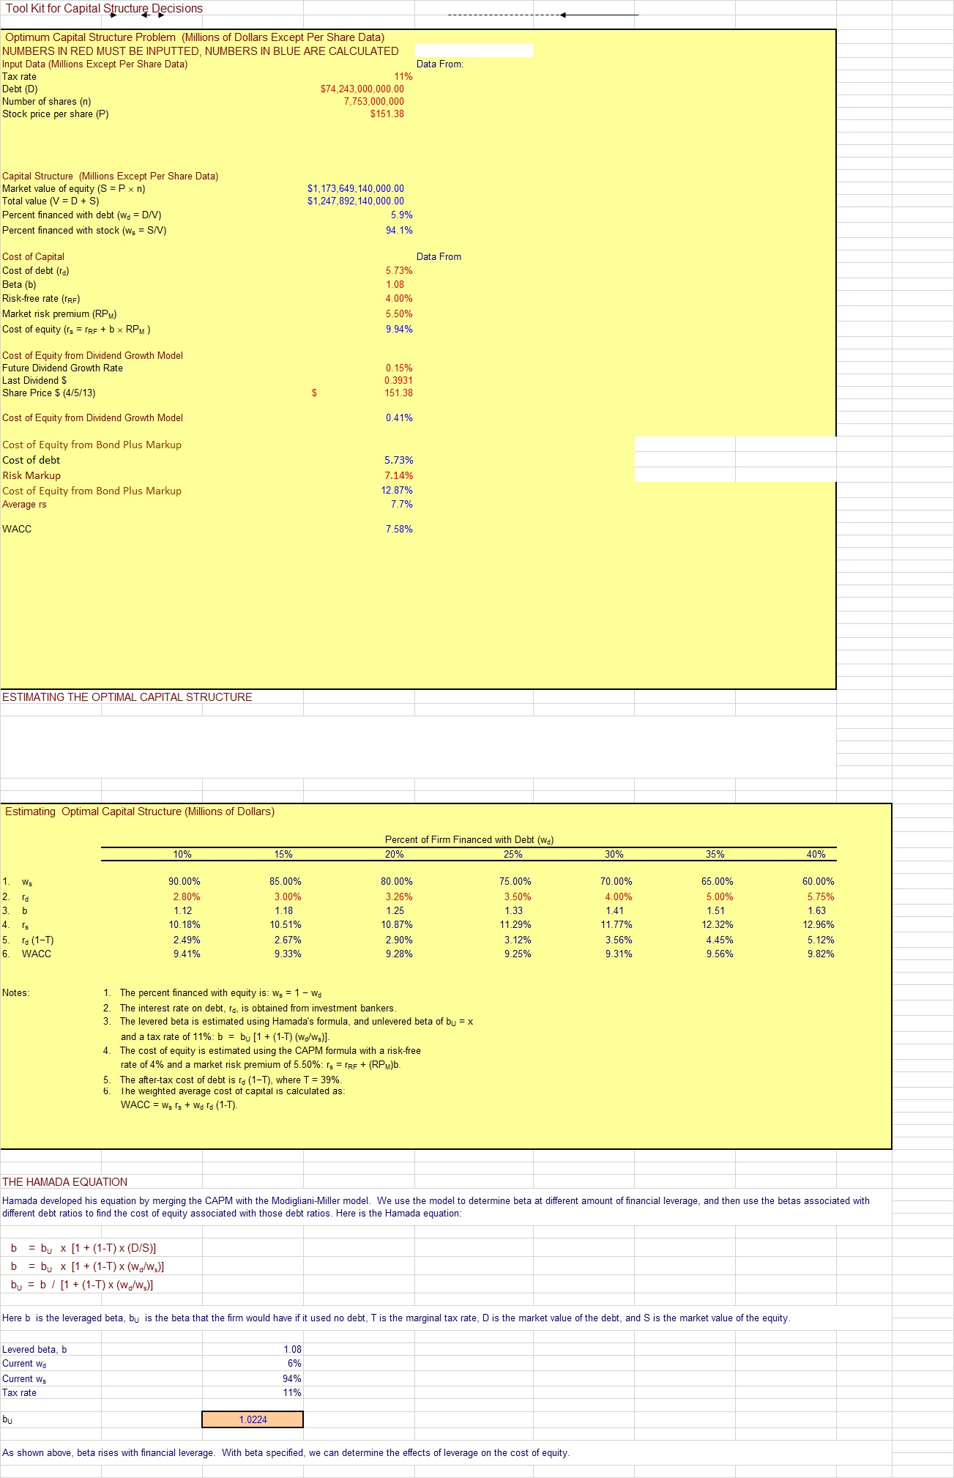Click the Risk-free rate 4.00% cell
954x1478 pixels.
(x=400, y=299)
